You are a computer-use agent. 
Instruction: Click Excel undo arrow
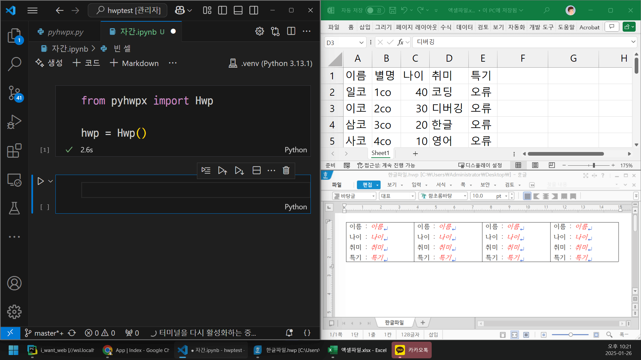point(404,10)
